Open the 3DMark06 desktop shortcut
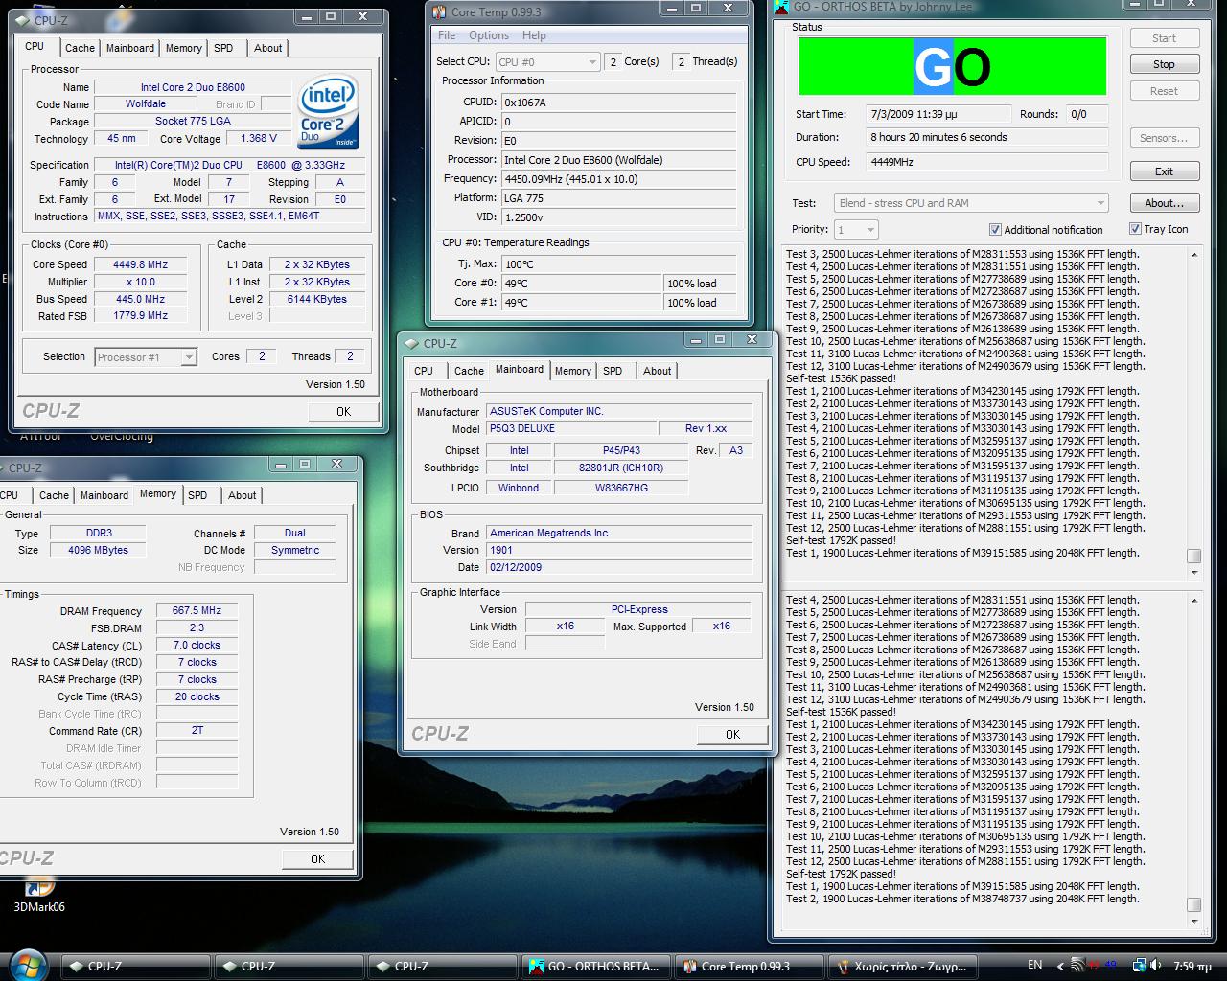This screenshot has width=1227, height=981. click(x=39, y=896)
